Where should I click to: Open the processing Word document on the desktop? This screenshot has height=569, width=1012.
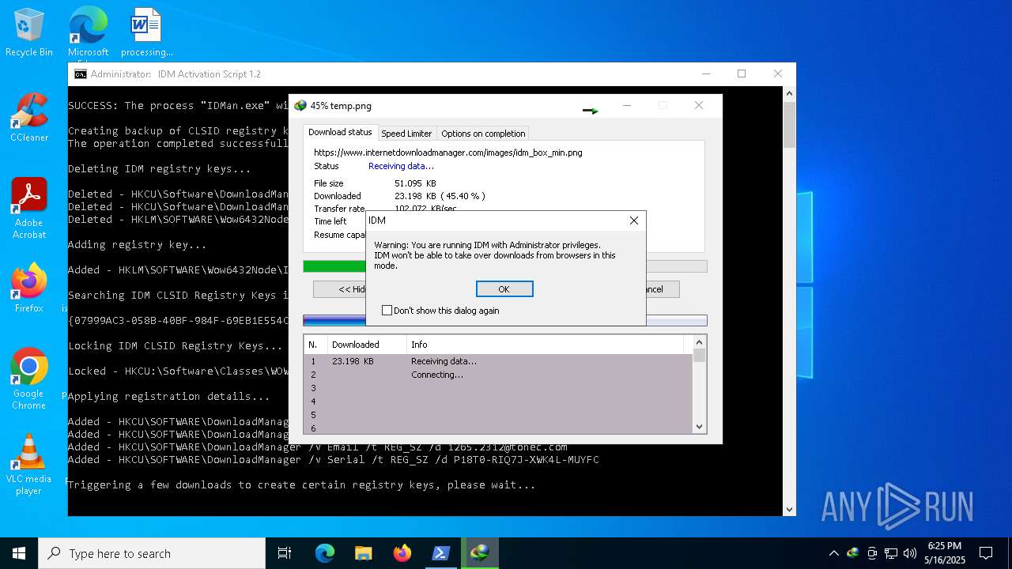(146, 32)
